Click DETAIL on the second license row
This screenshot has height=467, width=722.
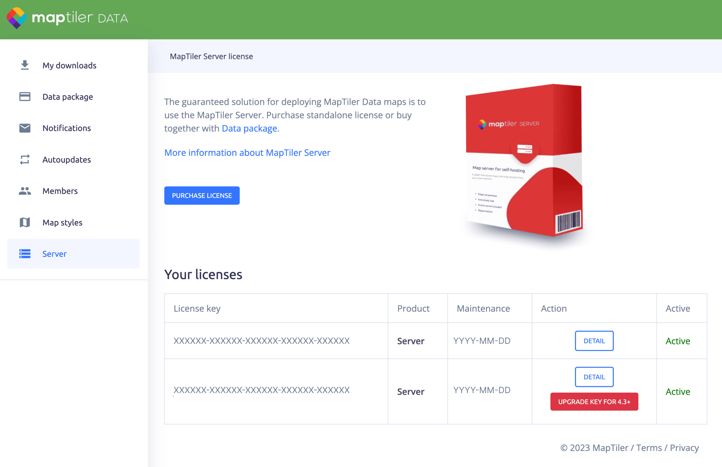click(594, 377)
